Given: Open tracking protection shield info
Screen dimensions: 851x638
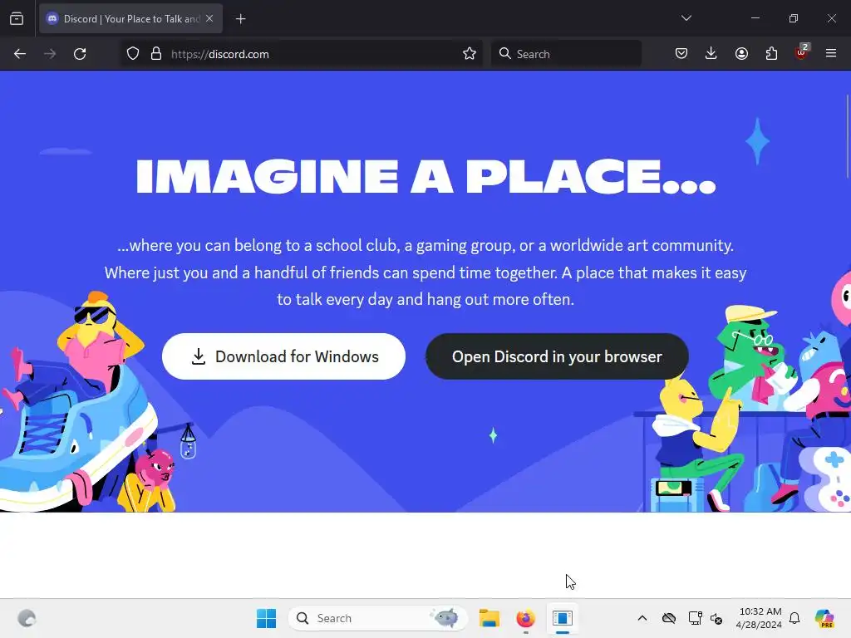Looking at the screenshot, I should coord(133,54).
